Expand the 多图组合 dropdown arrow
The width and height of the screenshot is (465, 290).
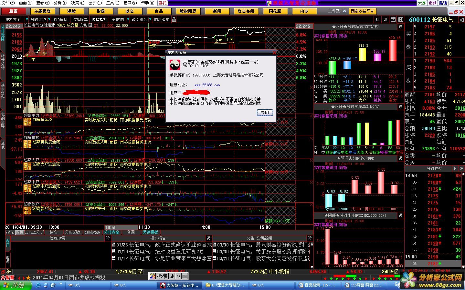coord(150,20)
